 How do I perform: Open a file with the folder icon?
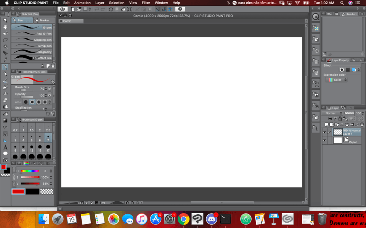tap(80, 9)
